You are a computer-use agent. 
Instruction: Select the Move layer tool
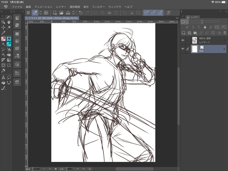3,27
